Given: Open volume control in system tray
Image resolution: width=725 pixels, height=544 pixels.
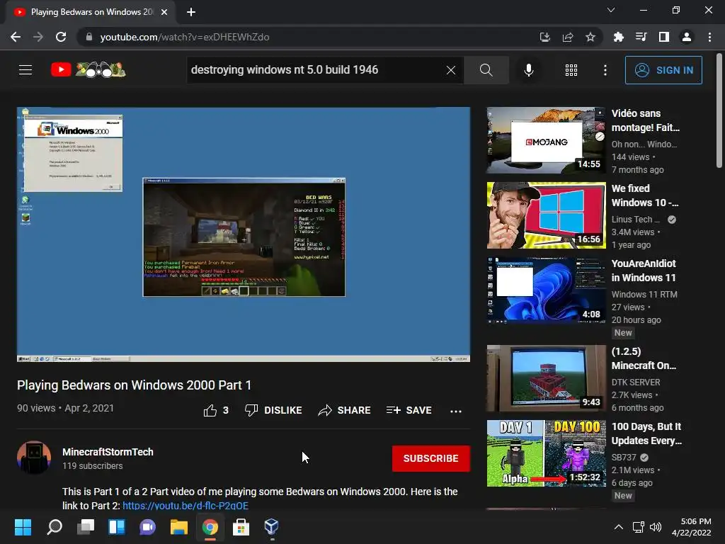Looking at the screenshot, I should coord(656,527).
